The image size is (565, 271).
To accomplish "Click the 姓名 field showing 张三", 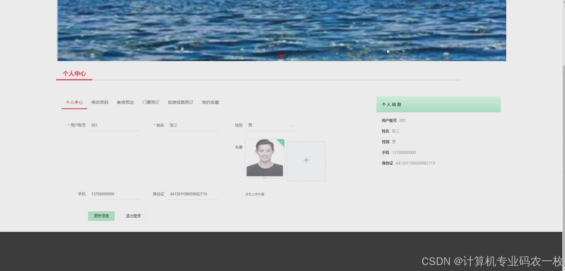I will [x=192, y=125].
